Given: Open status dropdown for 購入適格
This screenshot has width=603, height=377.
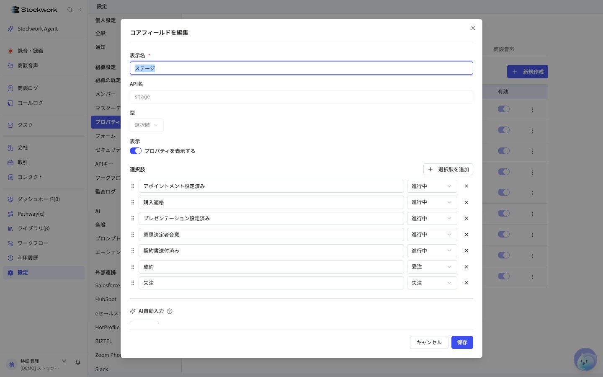Looking at the screenshot, I should pyautogui.click(x=432, y=202).
